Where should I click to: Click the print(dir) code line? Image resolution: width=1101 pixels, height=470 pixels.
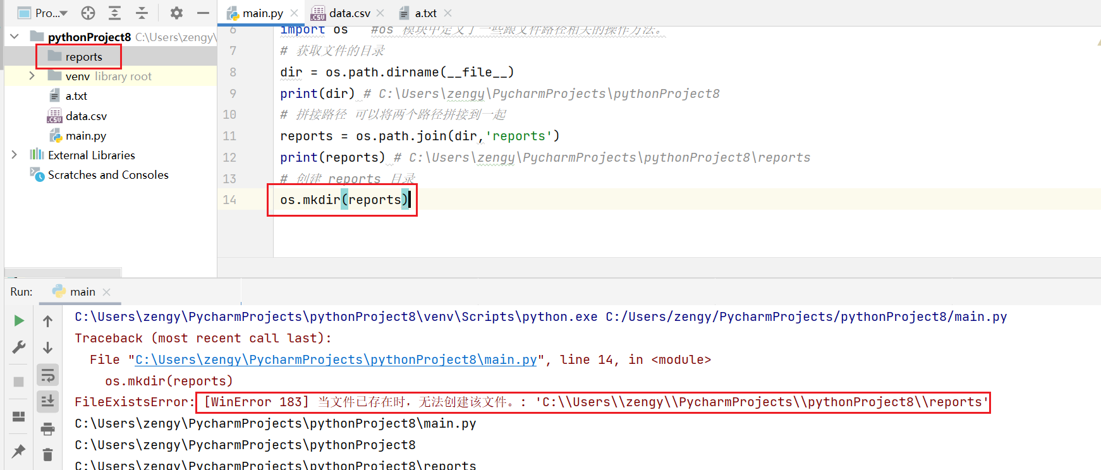click(x=317, y=93)
